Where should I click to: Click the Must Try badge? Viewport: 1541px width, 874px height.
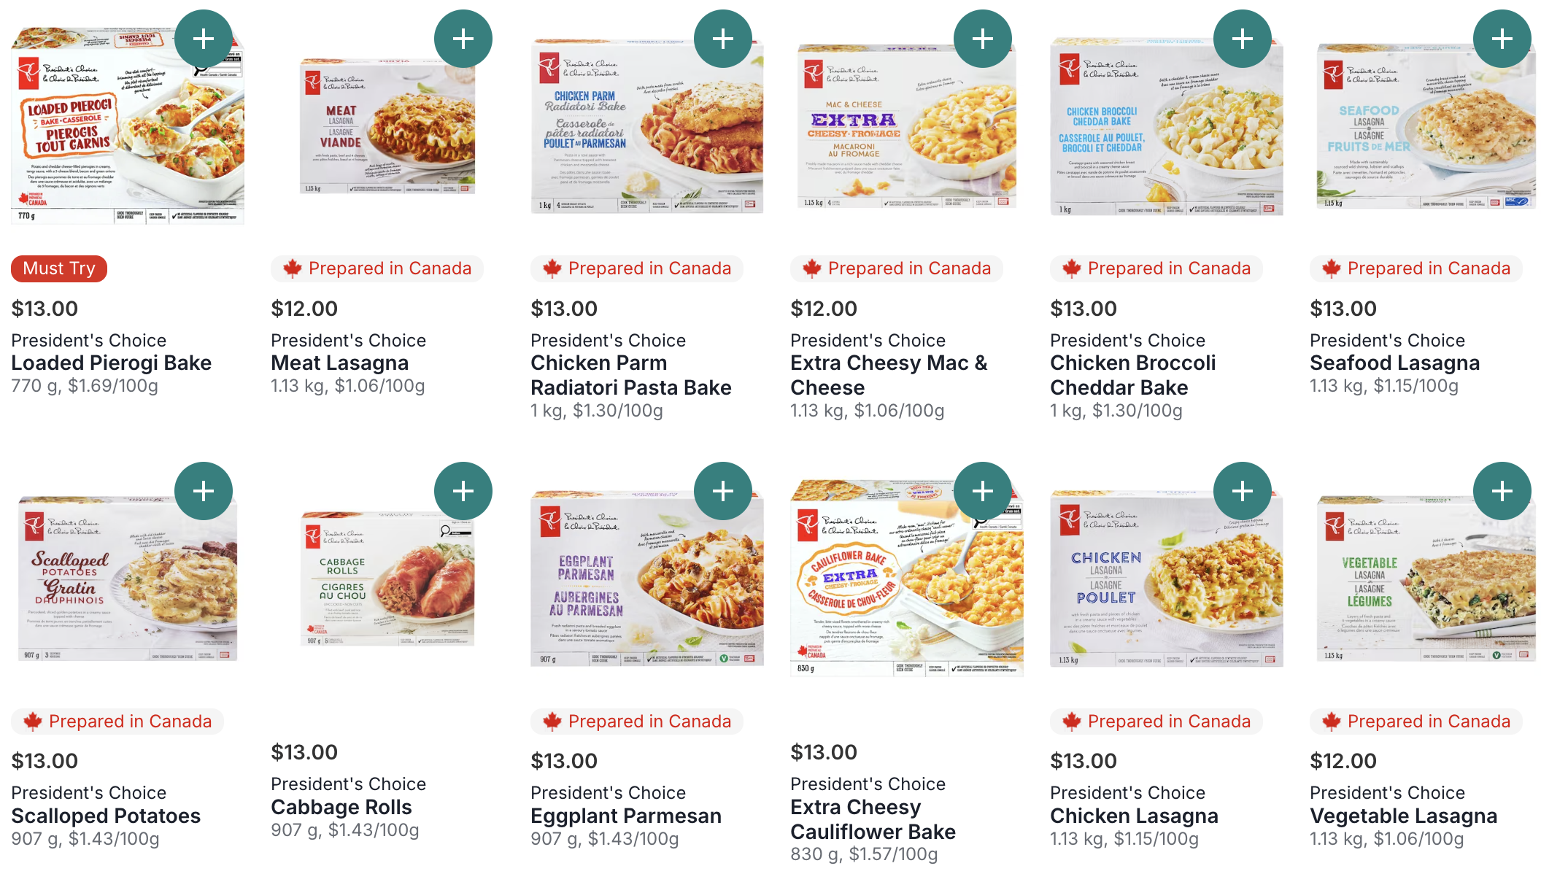(x=59, y=268)
